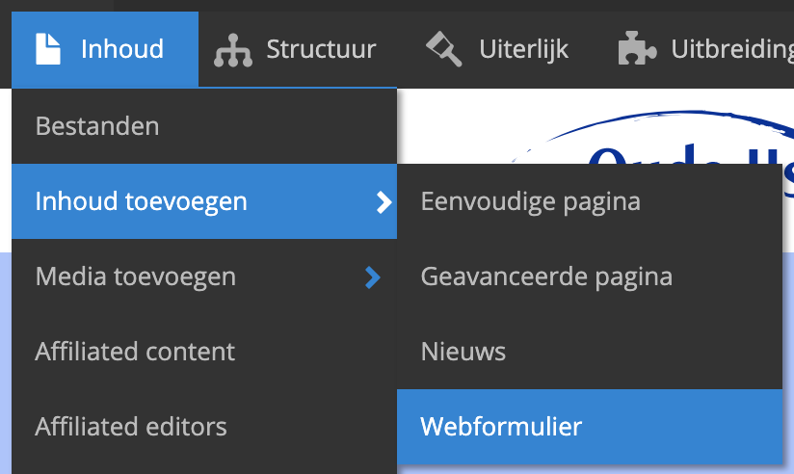Select the Media toevoegen menu entry
Viewport: 794px width, 474px height.
[136, 277]
